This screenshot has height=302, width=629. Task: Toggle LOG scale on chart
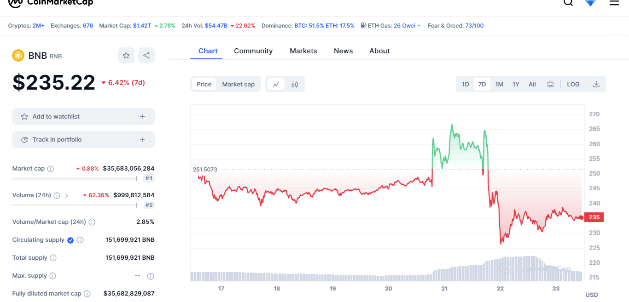coord(573,84)
